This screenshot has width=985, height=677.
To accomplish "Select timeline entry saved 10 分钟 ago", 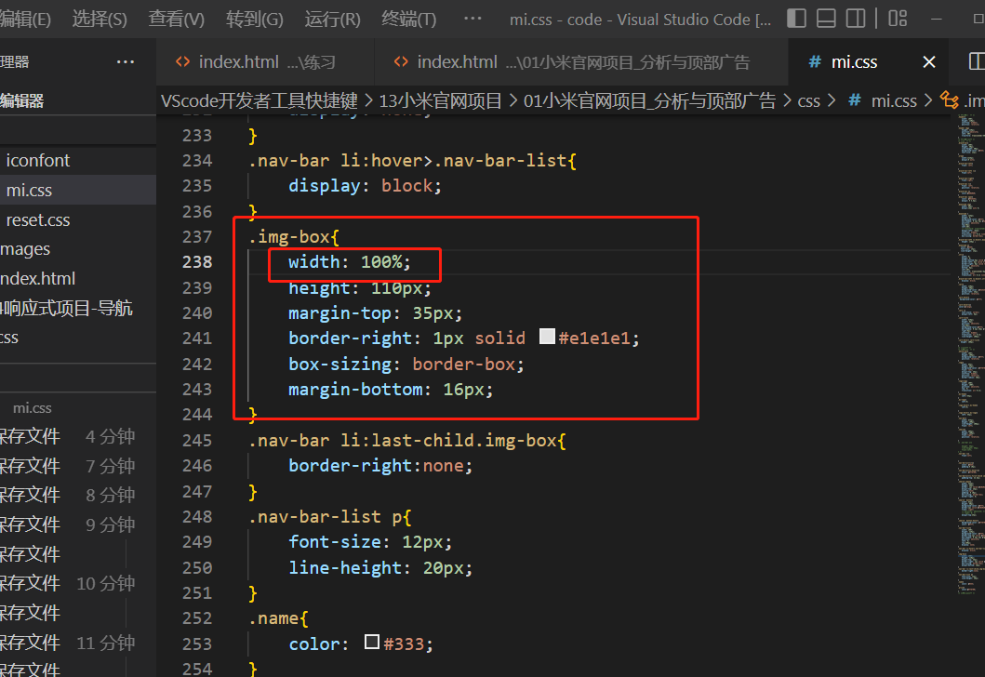I will click(78, 583).
